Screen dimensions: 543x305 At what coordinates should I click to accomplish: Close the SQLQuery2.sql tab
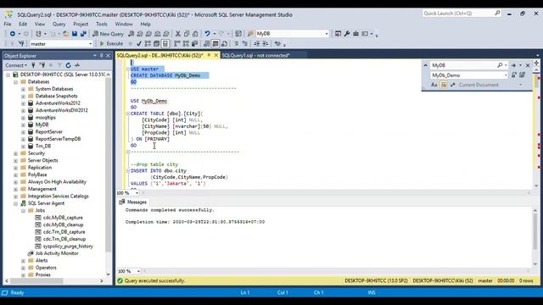click(x=216, y=55)
